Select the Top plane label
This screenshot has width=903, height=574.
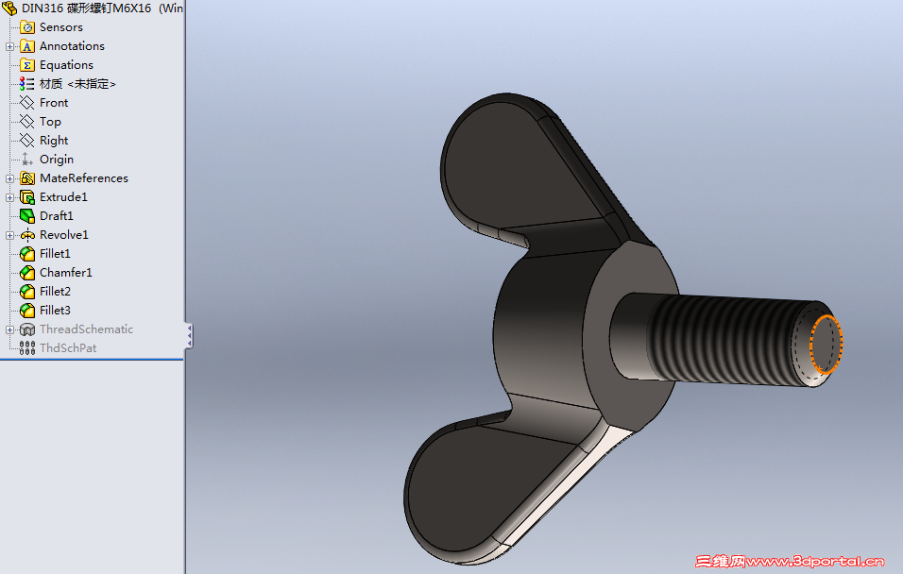point(50,122)
